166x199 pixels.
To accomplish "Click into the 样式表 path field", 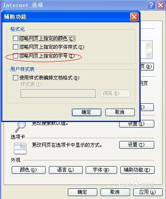I will tap(58, 93).
